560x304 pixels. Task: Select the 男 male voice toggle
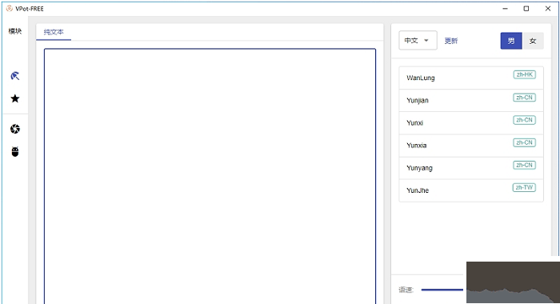point(511,41)
